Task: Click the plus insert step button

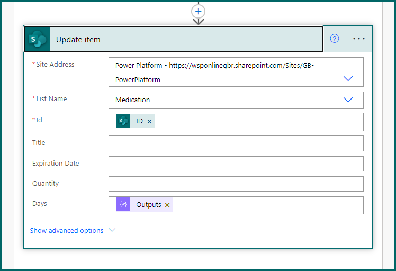Action: (x=198, y=11)
